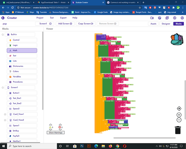Screen dimensions: 186x149
Task: Zoom in on the blocks workspace
Action: click(179, 115)
